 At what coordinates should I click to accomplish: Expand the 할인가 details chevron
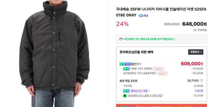coord(140,64)
